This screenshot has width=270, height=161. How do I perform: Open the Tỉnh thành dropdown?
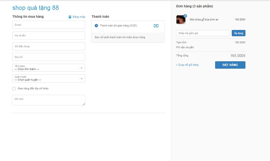(49, 68)
